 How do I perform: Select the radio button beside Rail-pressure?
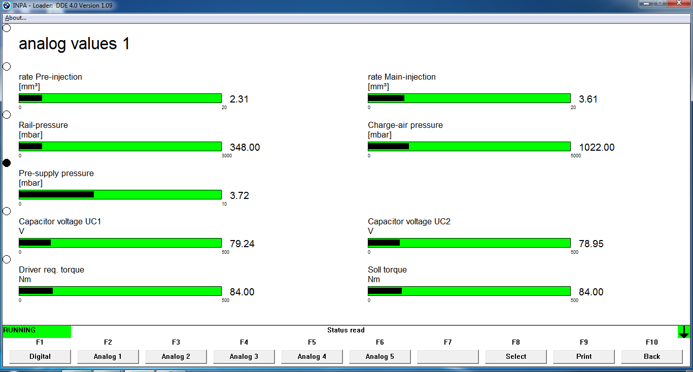(x=7, y=115)
